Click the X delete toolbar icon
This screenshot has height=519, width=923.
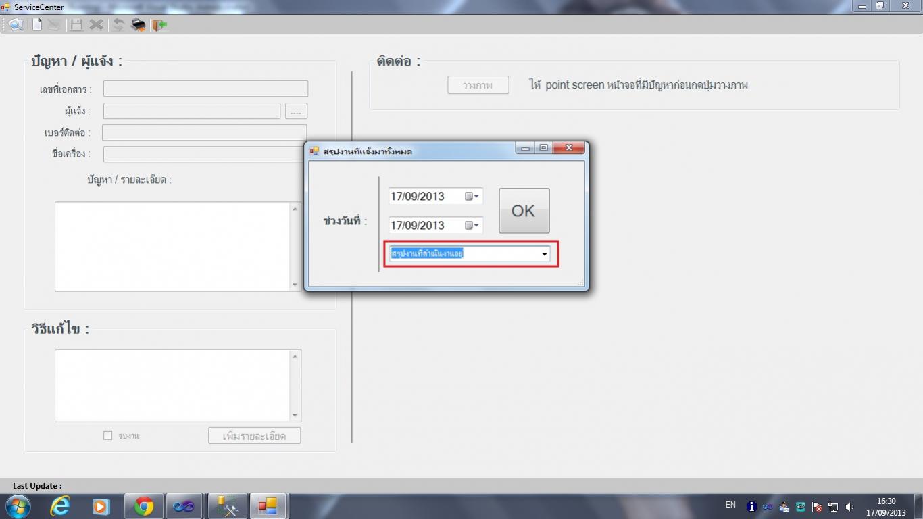coord(97,25)
